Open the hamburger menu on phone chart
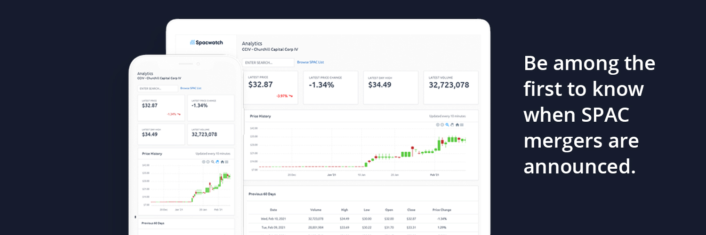This screenshot has height=235, width=706. [x=226, y=162]
